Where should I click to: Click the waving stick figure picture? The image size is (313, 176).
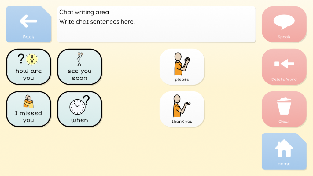[x=80, y=59]
